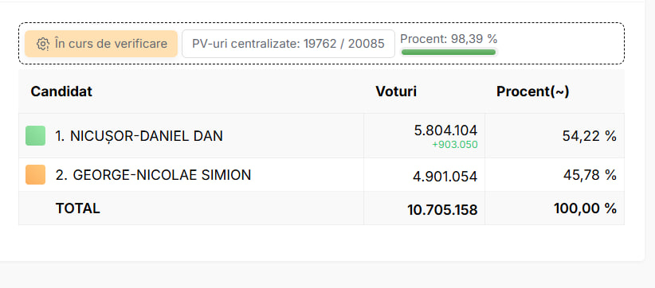Click the 45,78 % percentage cell
Screen dimensions: 655x288
pos(590,175)
